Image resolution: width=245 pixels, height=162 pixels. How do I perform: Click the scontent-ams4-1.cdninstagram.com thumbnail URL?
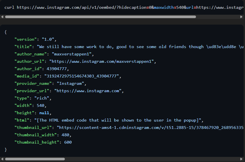click(150, 128)
